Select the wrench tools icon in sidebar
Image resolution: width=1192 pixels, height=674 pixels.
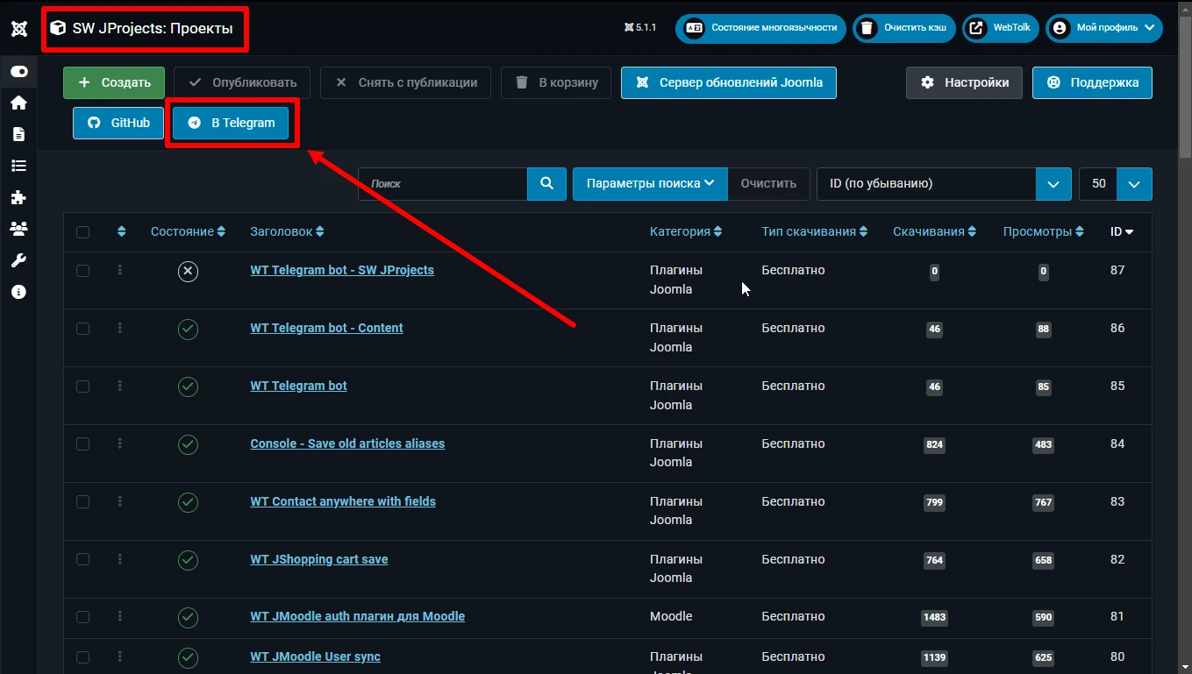(19, 260)
